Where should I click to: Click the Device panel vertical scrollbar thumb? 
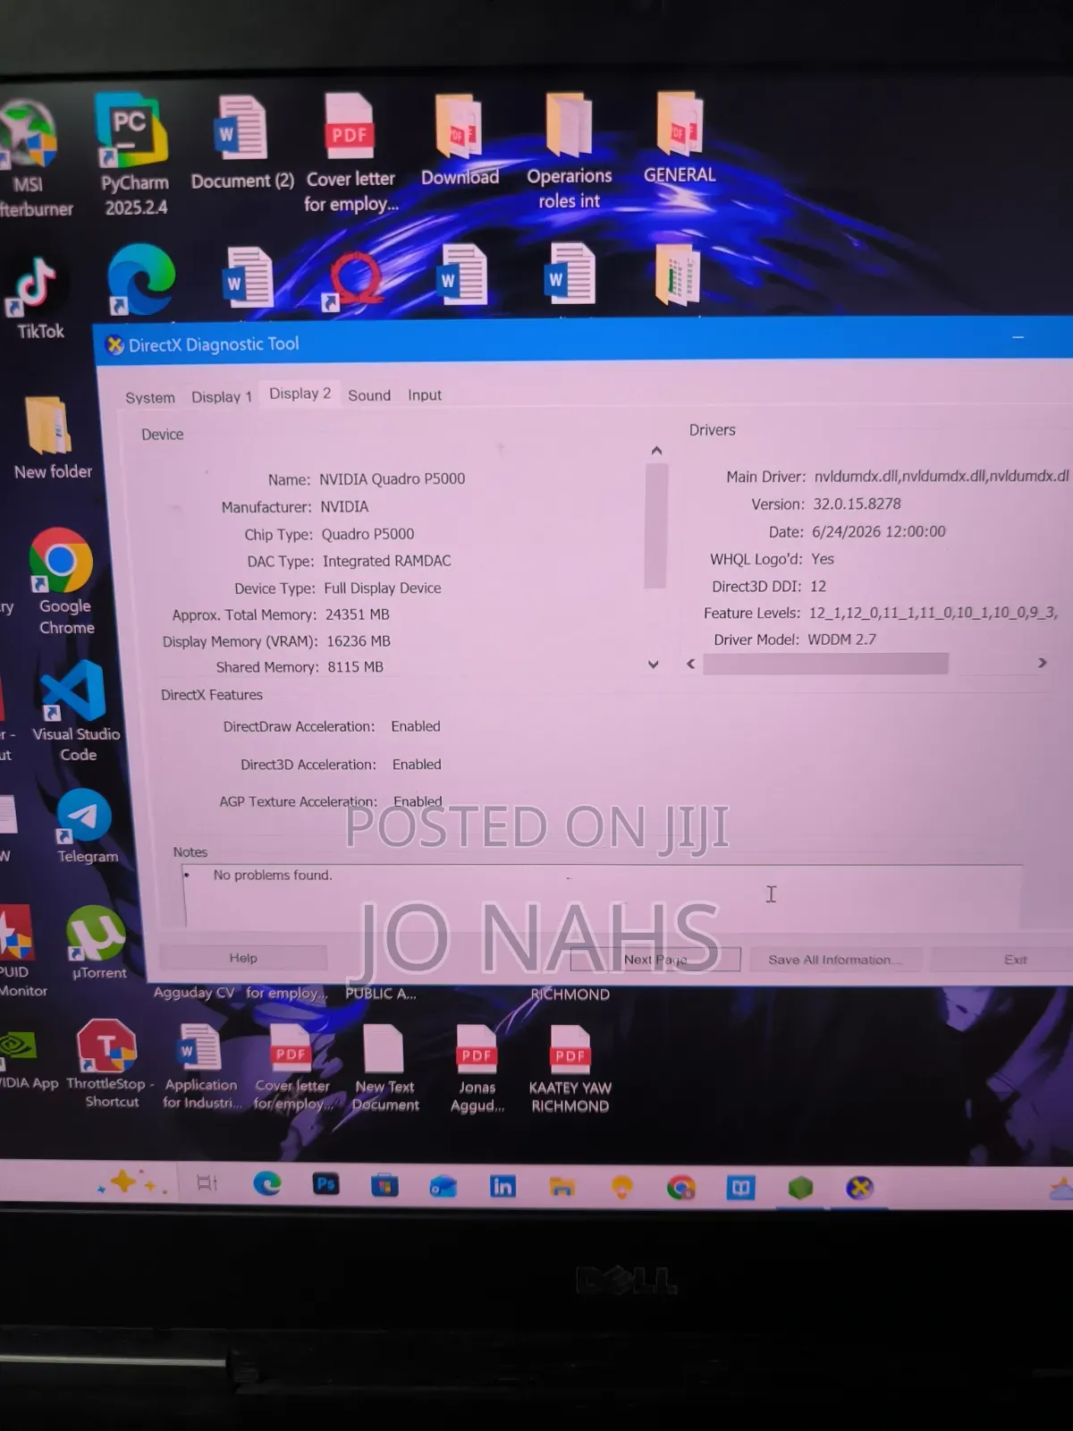tap(656, 526)
